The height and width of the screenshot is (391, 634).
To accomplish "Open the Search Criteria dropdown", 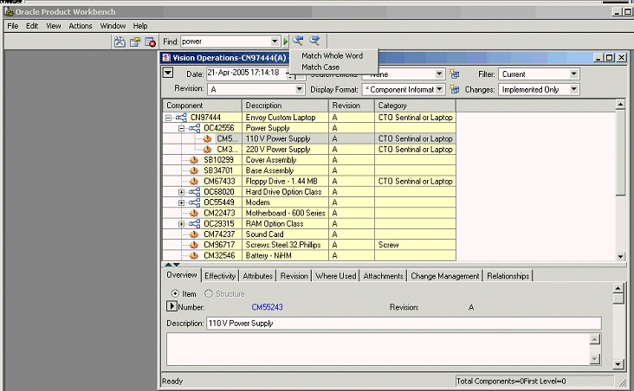I will coord(439,74).
